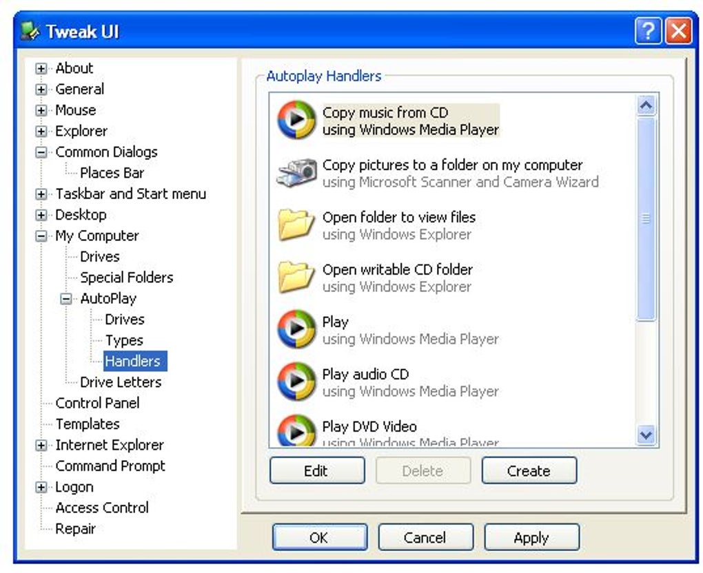Expand the Explorer tree node

click(41, 132)
